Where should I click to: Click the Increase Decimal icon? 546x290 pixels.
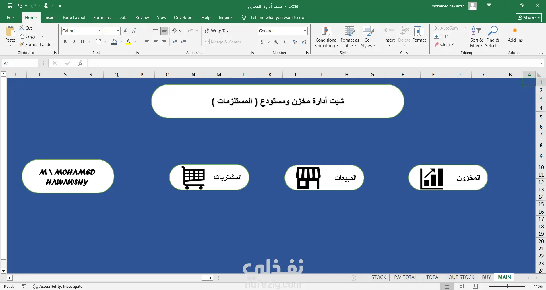[295, 42]
